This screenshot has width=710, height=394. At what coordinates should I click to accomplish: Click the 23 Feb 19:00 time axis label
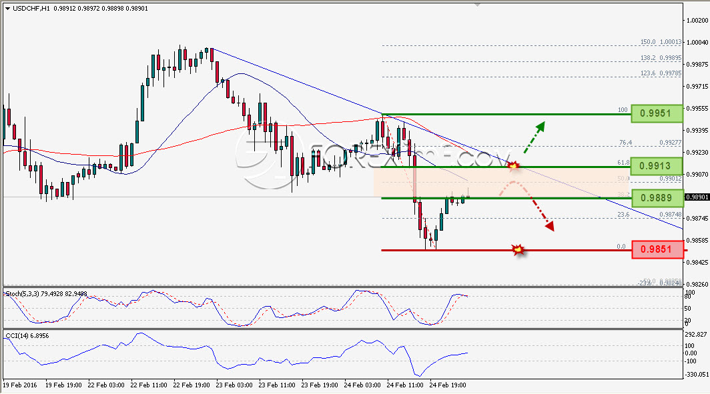coord(320,385)
